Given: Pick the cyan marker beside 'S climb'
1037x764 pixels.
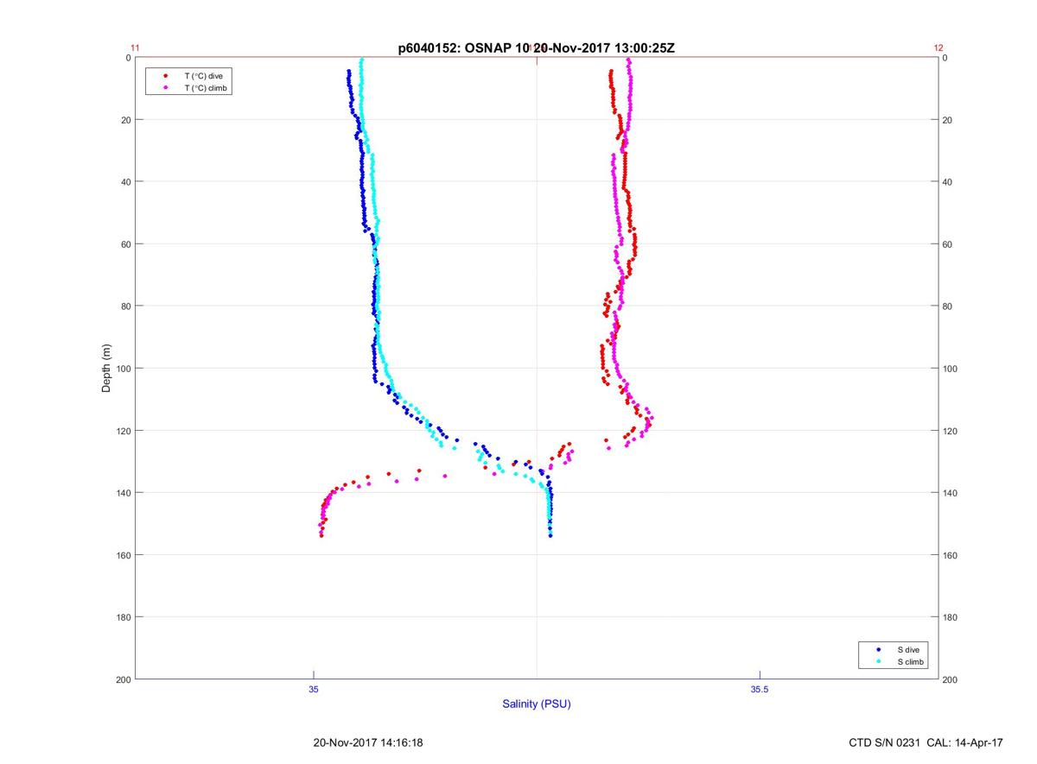Looking at the screenshot, I should pos(878,661).
